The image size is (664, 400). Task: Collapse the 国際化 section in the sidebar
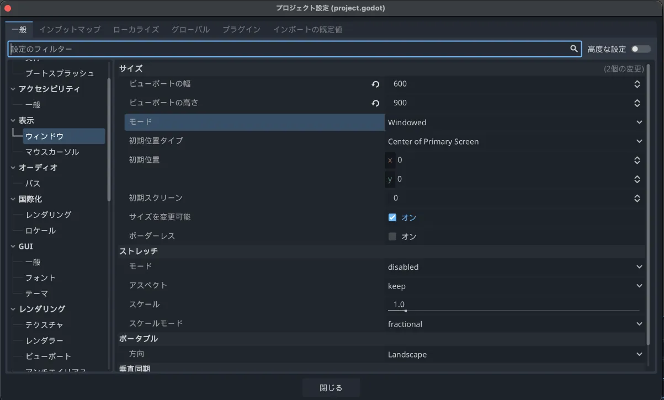12,199
